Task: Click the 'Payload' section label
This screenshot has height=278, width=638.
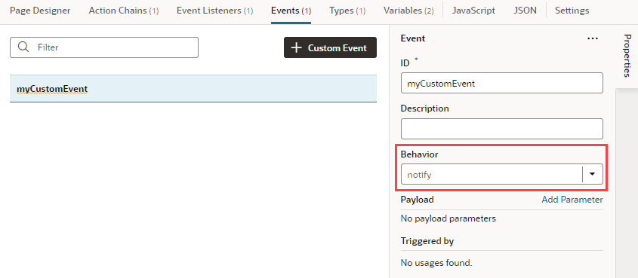Action: click(x=417, y=199)
